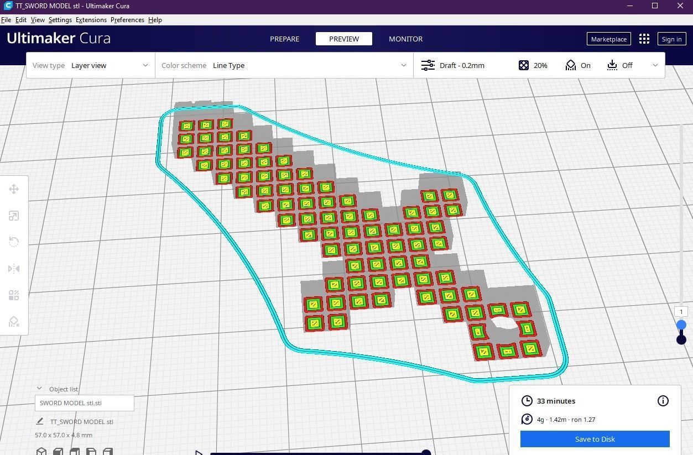Open the Ultimaker apps grid icon

point(644,39)
